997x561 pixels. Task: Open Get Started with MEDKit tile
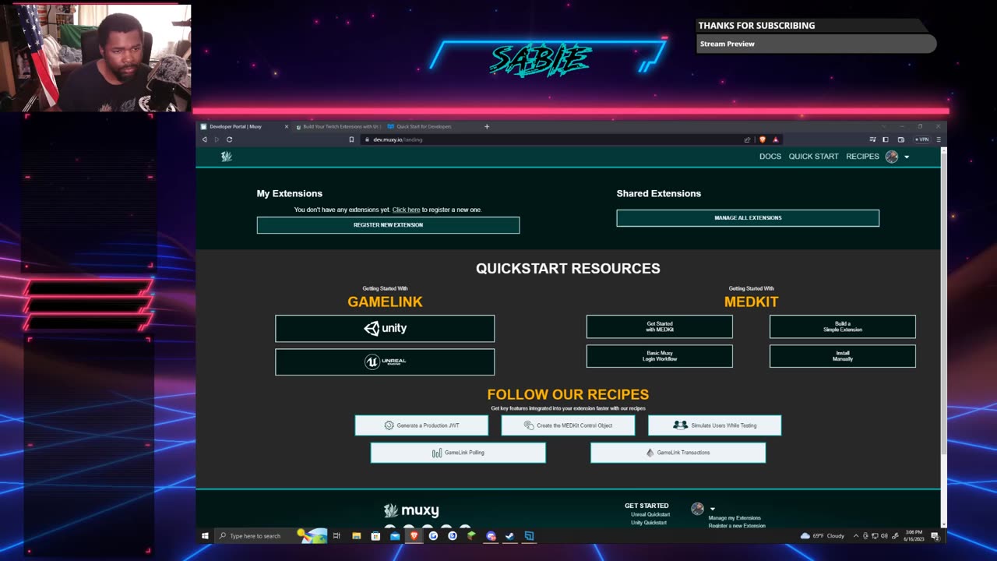659,326
